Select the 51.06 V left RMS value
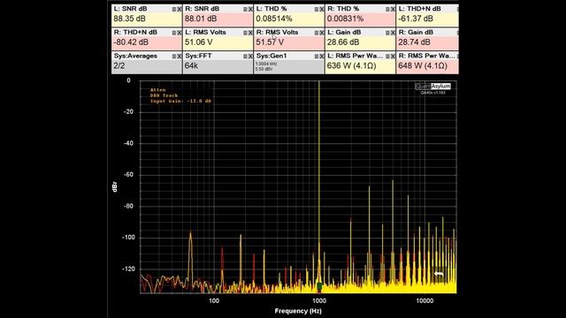The width and height of the screenshot is (566, 318). click(x=198, y=42)
